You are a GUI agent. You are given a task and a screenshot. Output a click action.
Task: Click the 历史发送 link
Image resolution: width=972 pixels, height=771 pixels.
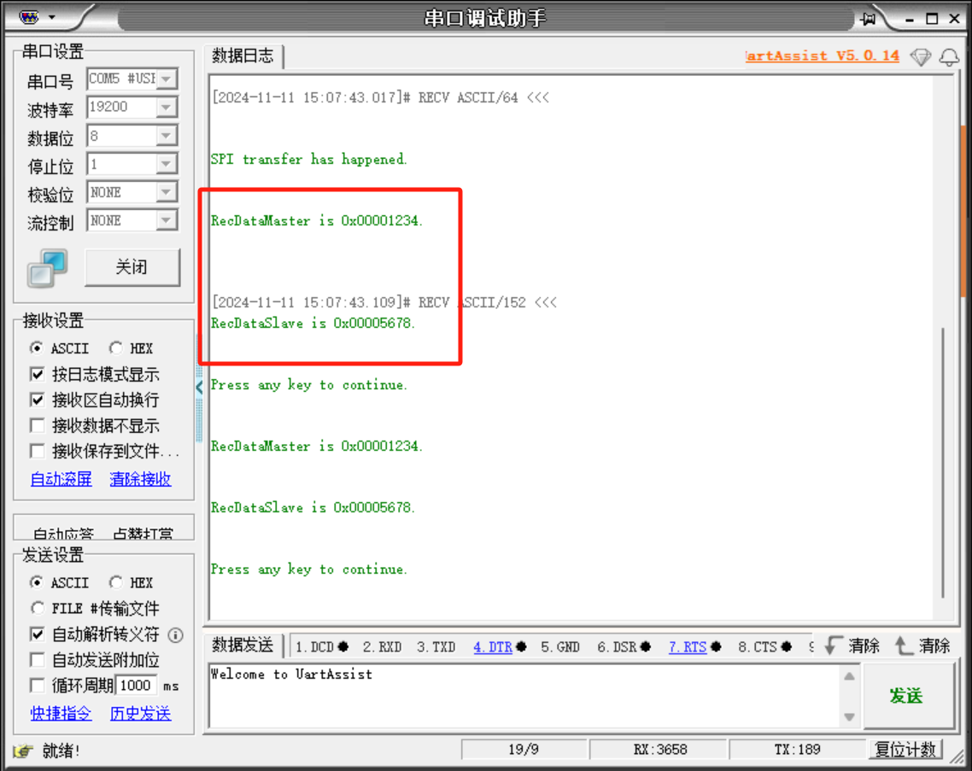(141, 713)
